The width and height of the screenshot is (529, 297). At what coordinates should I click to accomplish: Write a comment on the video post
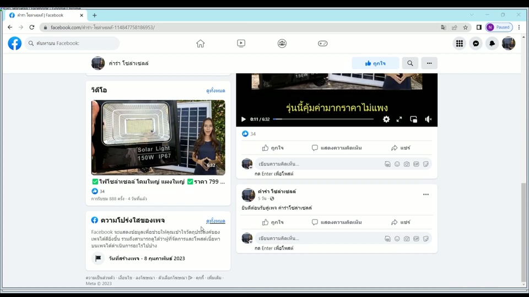point(319,164)
